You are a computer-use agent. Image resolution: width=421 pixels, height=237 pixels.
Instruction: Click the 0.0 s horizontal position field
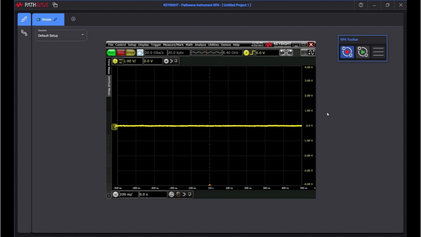153,194
